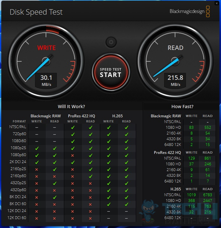Click H.265 NTSC/PAL read value 6783
The height and width of the screenshot is (228, 221).
(x=207, y=195)
